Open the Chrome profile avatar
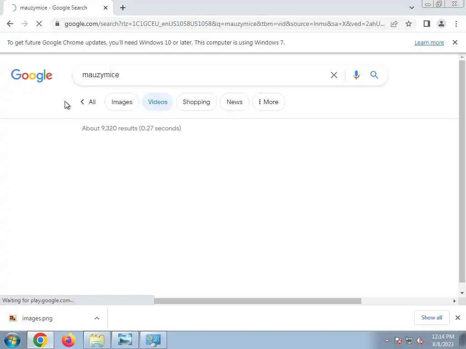 point(441,24)
